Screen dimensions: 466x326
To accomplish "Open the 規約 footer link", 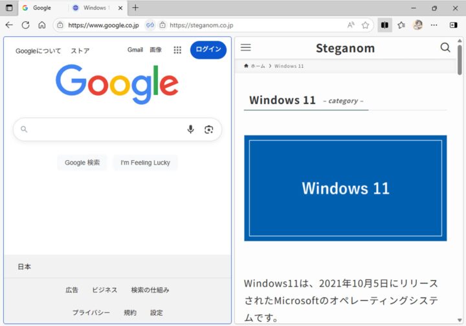I will 130,312.
